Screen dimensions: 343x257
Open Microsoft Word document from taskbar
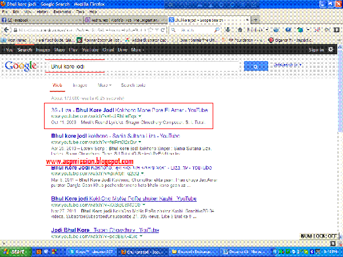(244, 252)
